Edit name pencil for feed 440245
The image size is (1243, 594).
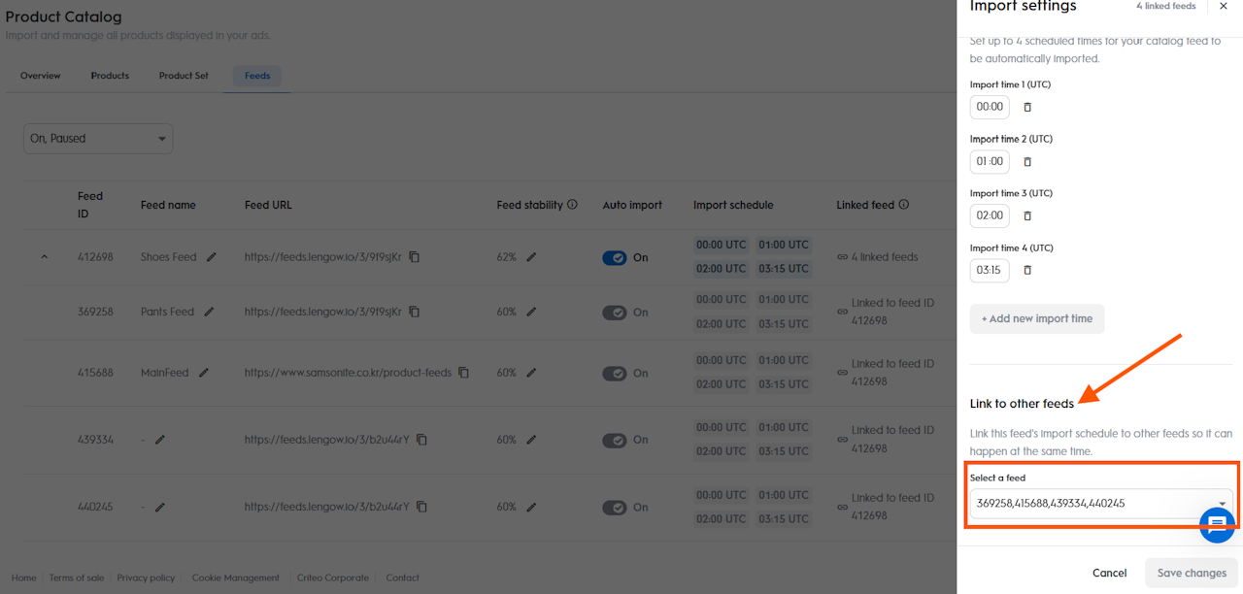[160, 507]
